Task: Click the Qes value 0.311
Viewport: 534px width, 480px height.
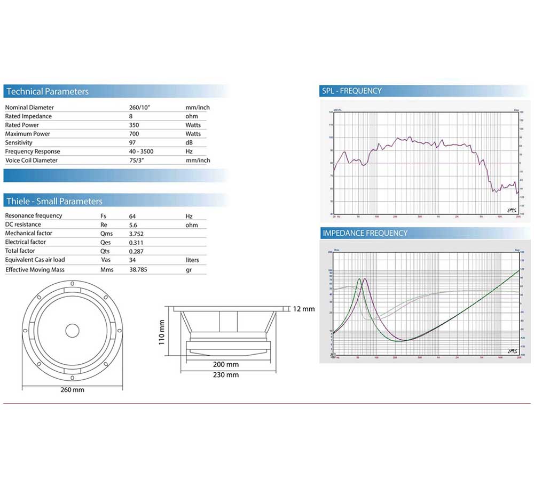Action: 136,243
